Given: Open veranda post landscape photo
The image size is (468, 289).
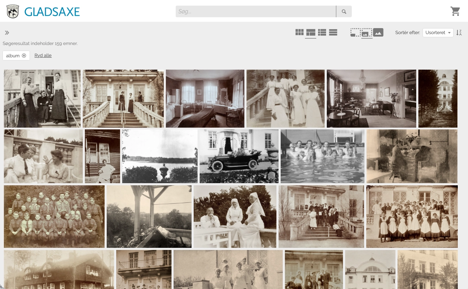Looking at the screenshot, I should click(x=149, y=217).
